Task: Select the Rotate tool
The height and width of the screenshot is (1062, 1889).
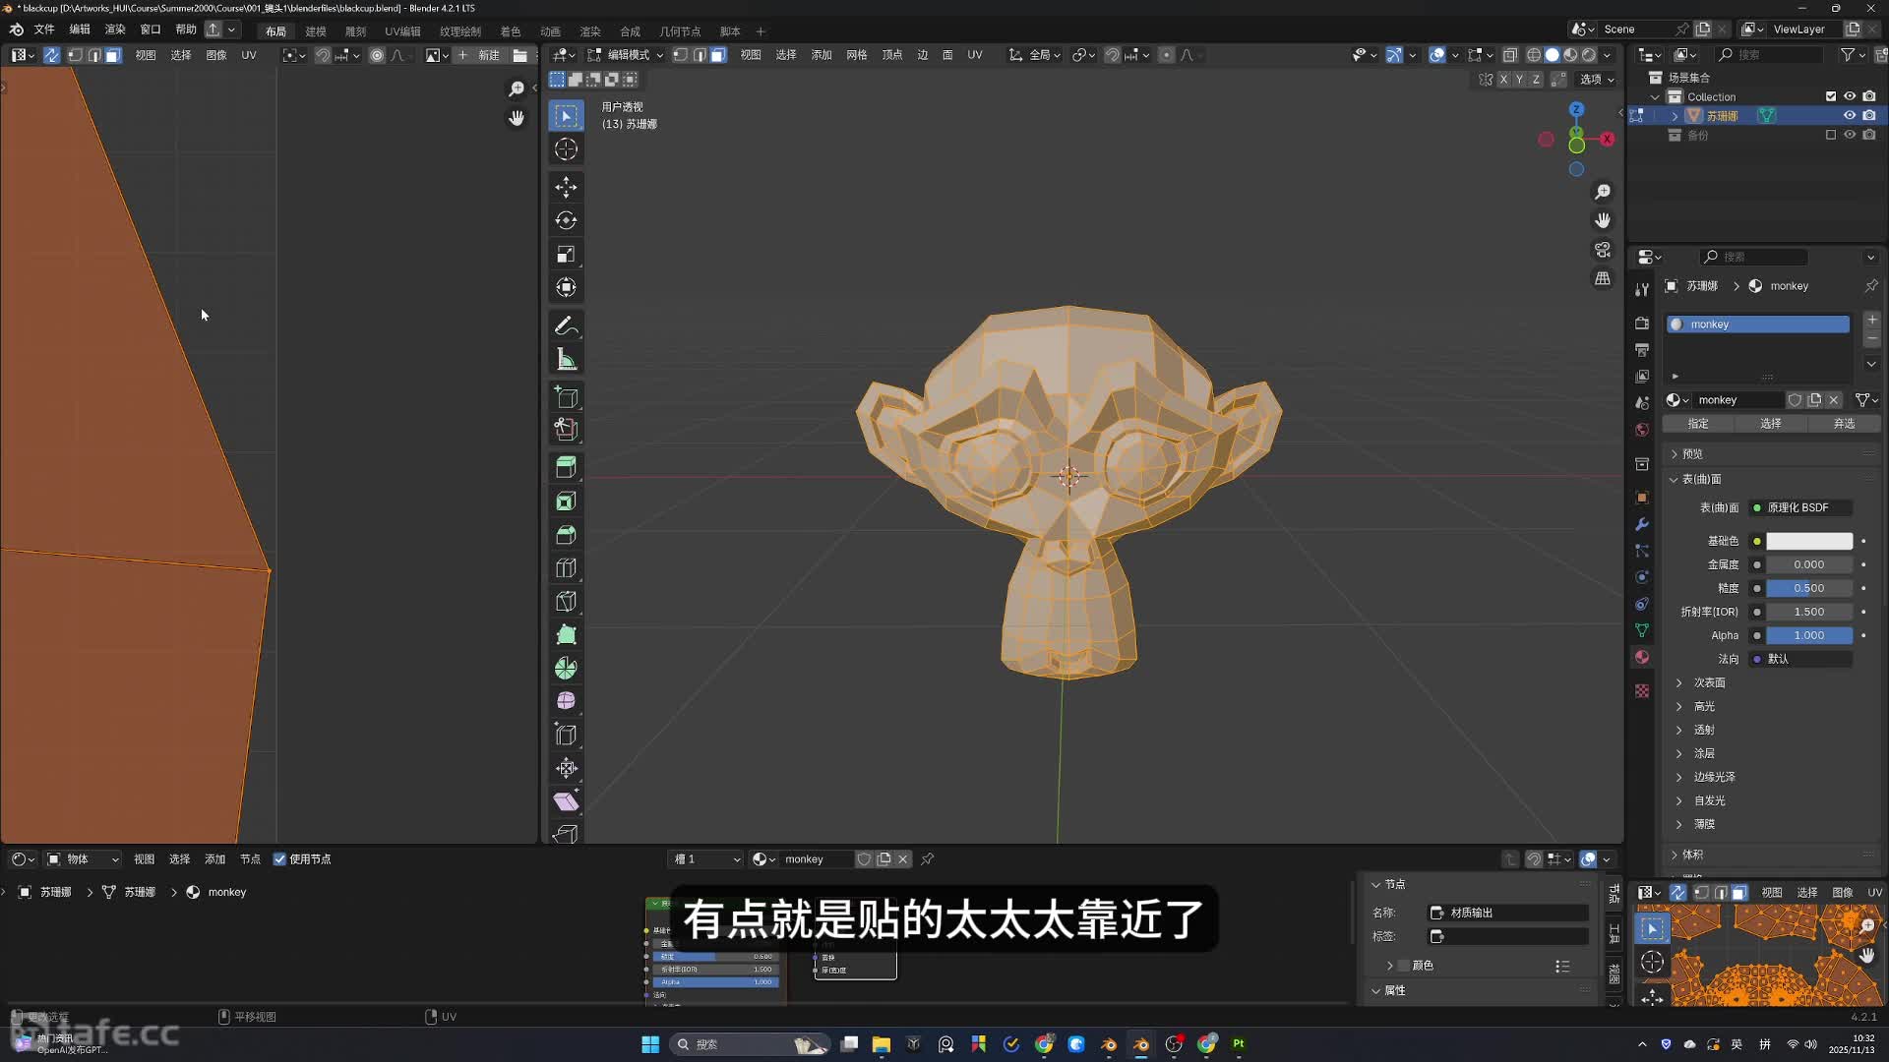Action: point(566,220)
